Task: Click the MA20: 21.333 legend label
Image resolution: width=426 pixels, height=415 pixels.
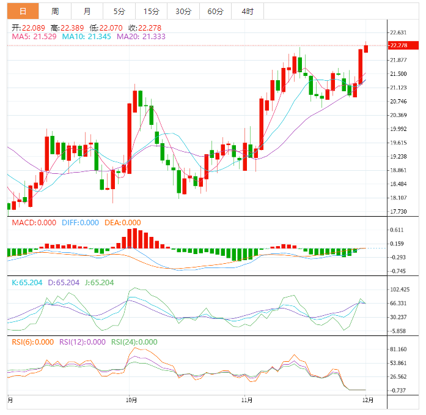Action: [x=141, y=37]
